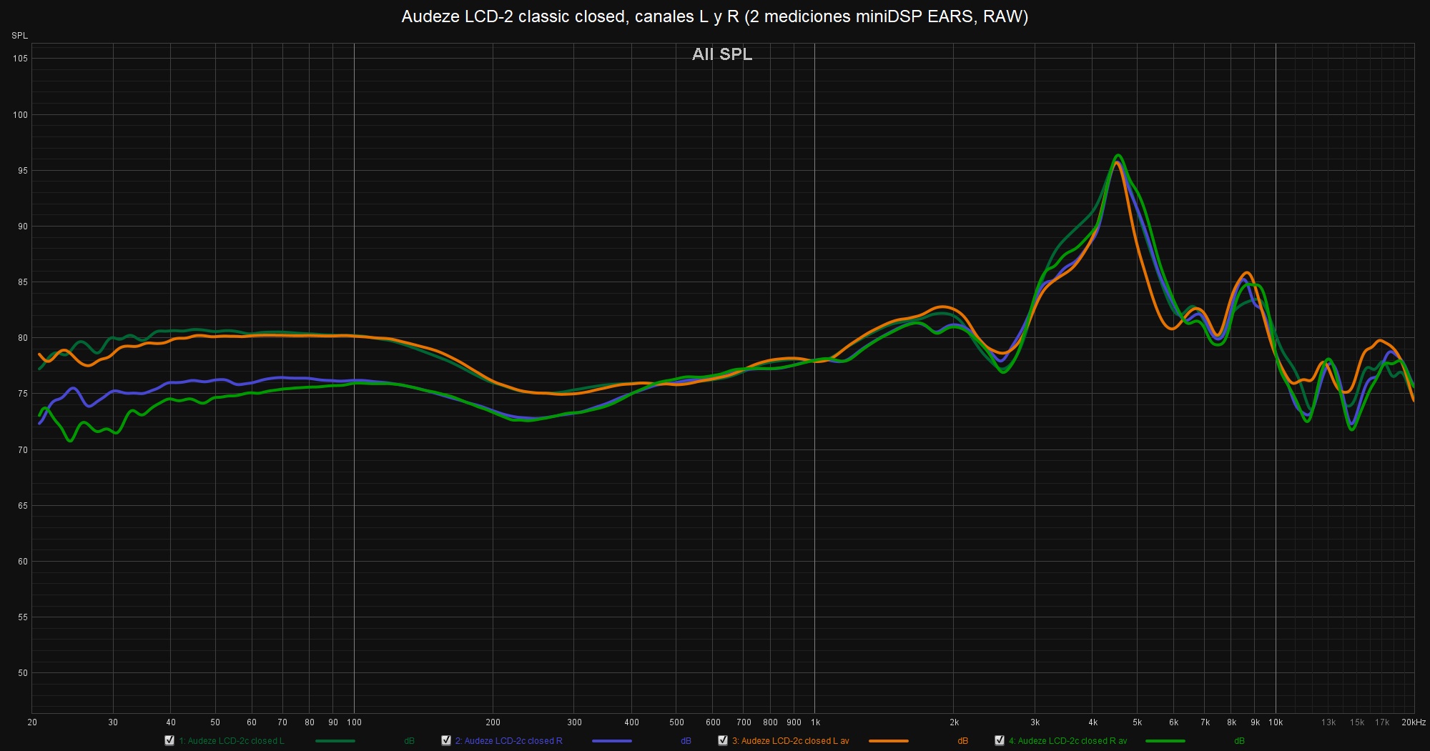This screenshot has height=751, width=1430.
Task: Click the blue dB readout of trace 2
Action: pyautogui.click(x=686, y=741)
